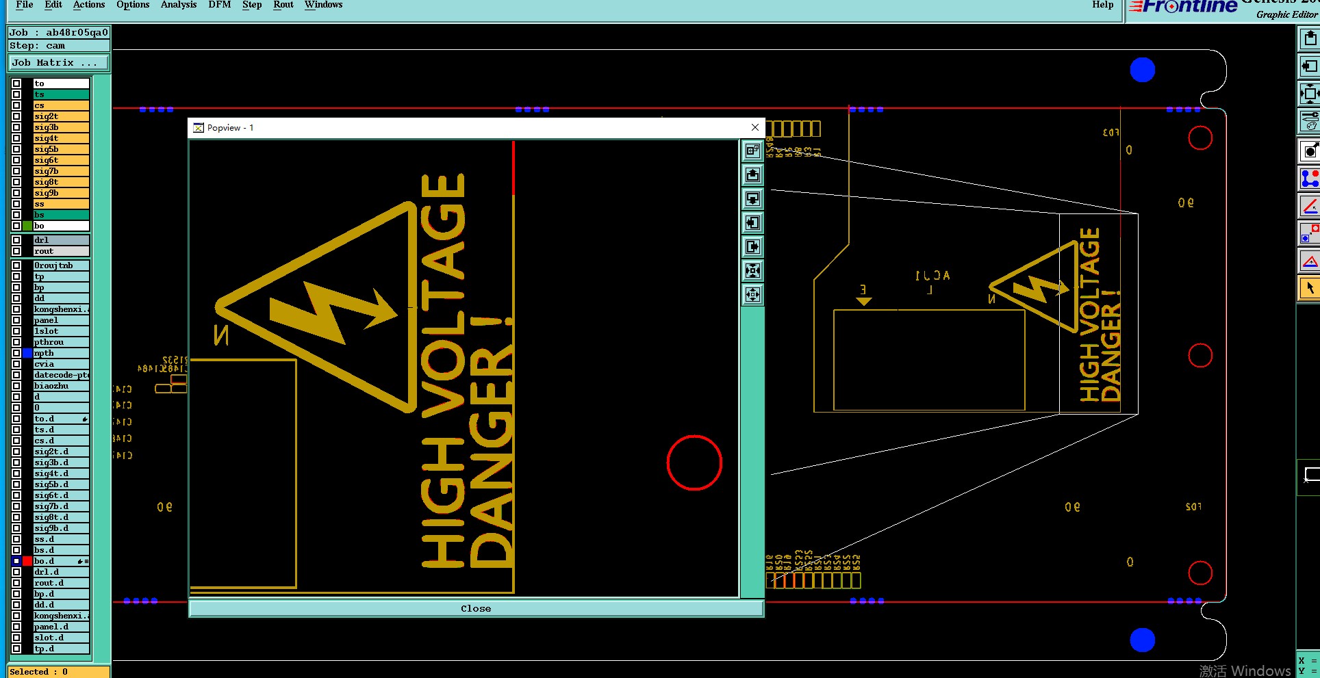The height and width of the screenshot is (678, 1320).
Task: Click the pan left icon in Popview
Action: pyautogui.click(x=752, y=223)
